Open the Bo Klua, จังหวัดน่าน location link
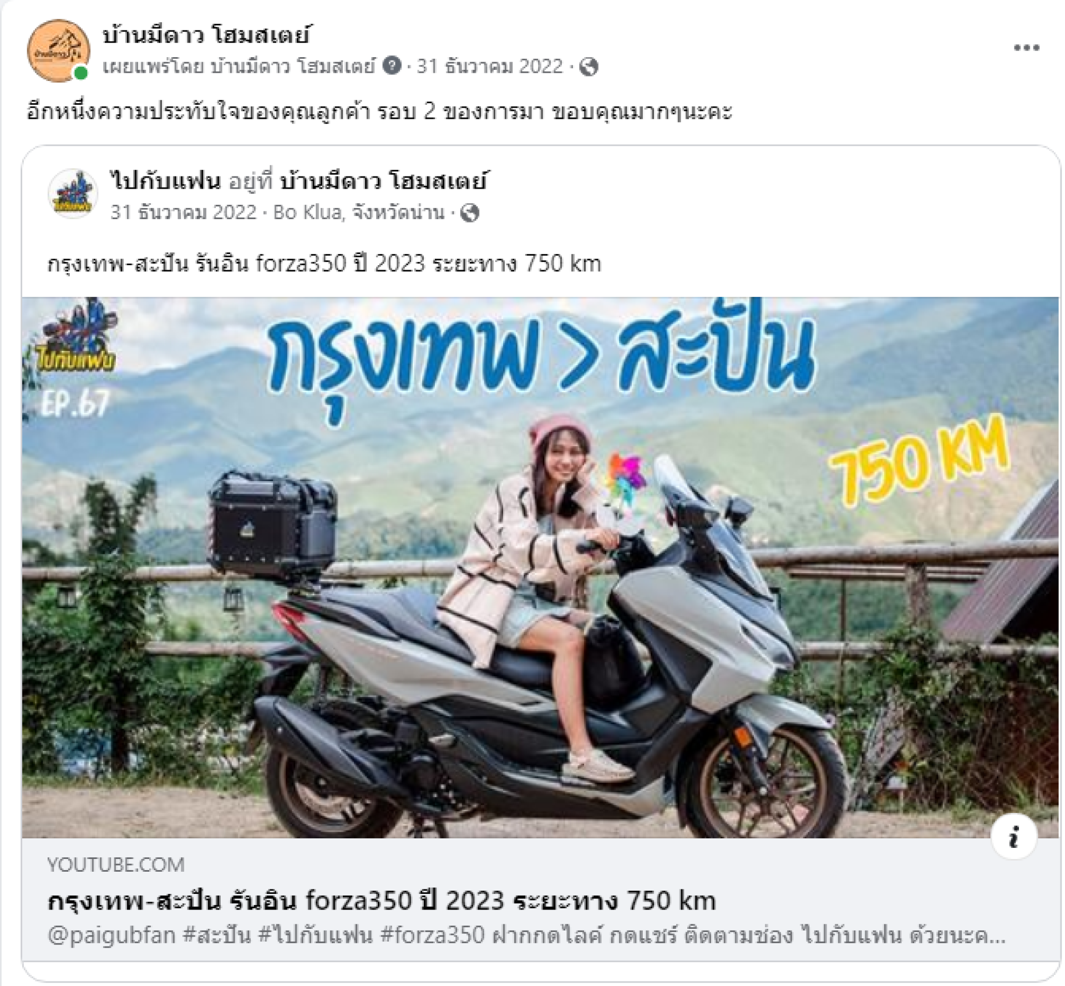 [x=359, y=213]
